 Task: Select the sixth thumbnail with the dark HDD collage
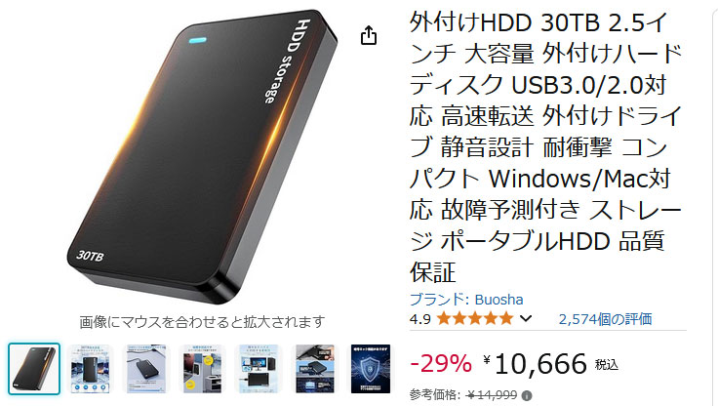[x=314, y=369]
